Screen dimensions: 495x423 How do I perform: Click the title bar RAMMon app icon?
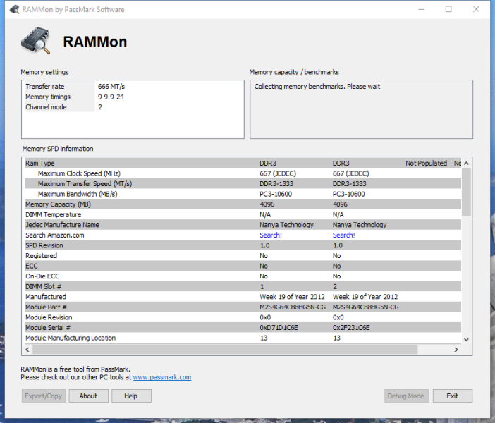[x=15, y=9]
